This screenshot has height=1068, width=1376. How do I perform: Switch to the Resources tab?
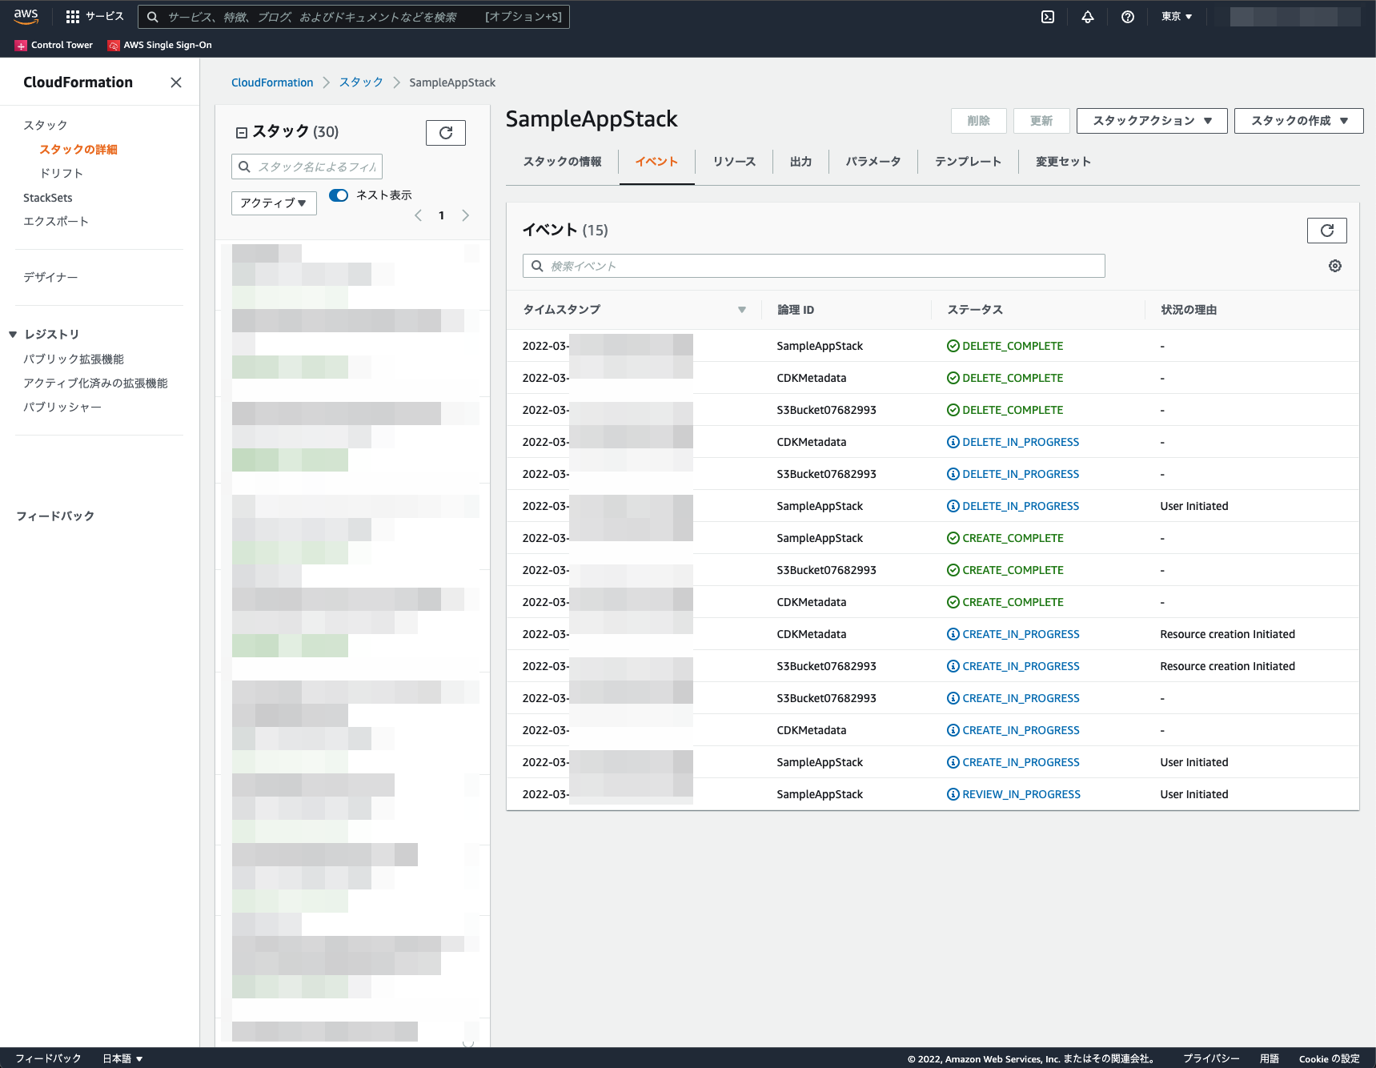point(734,162)
